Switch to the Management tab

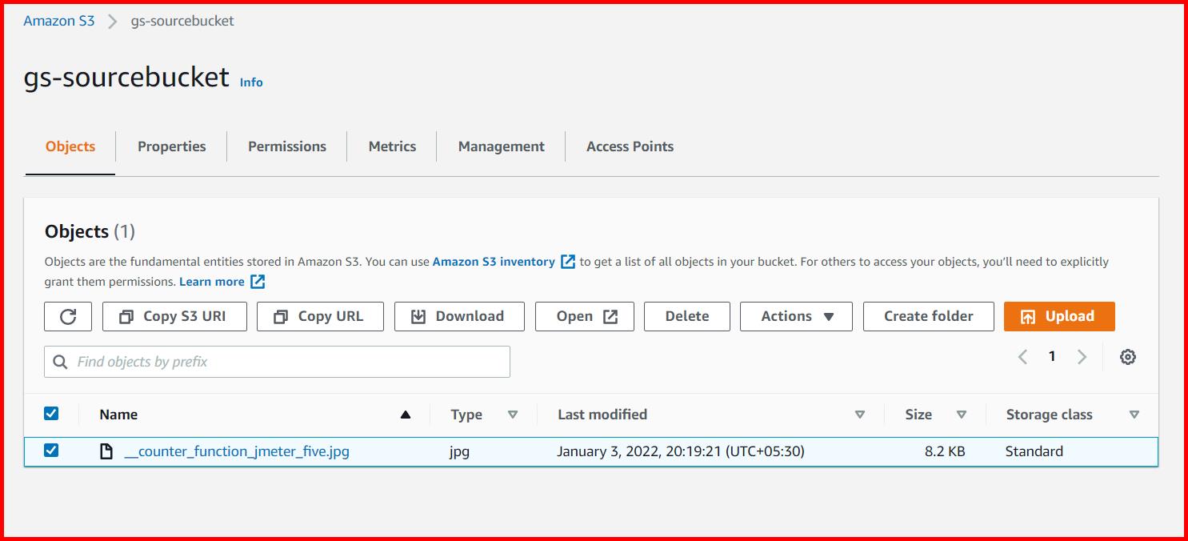point(501,146)
